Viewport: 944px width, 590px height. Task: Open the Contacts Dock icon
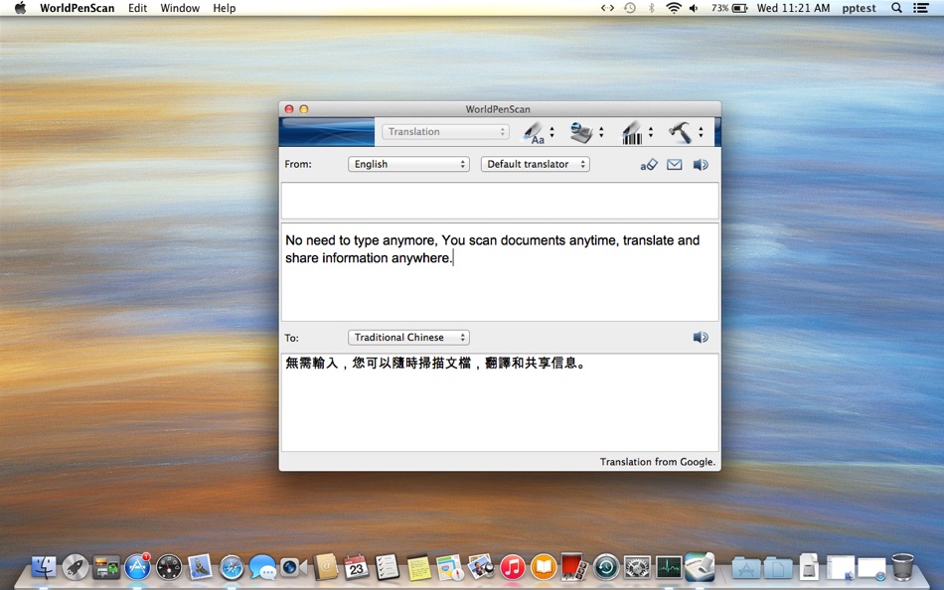[x=325, y=567]
